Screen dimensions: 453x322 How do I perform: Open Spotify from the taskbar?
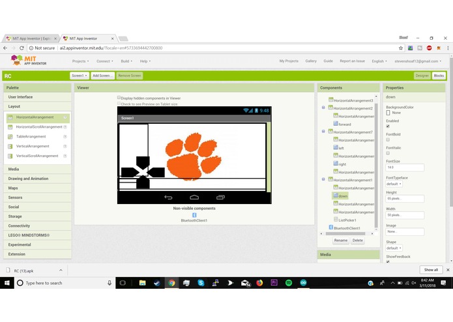pyautogui.click(x=289, y=283)
